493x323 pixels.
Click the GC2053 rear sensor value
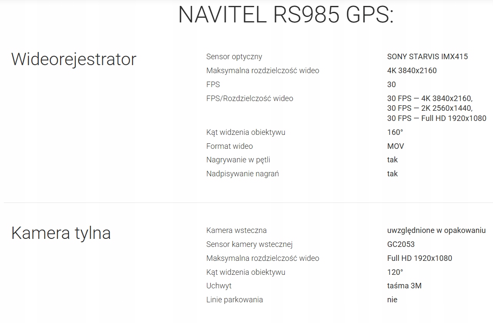tap(401, 244)
